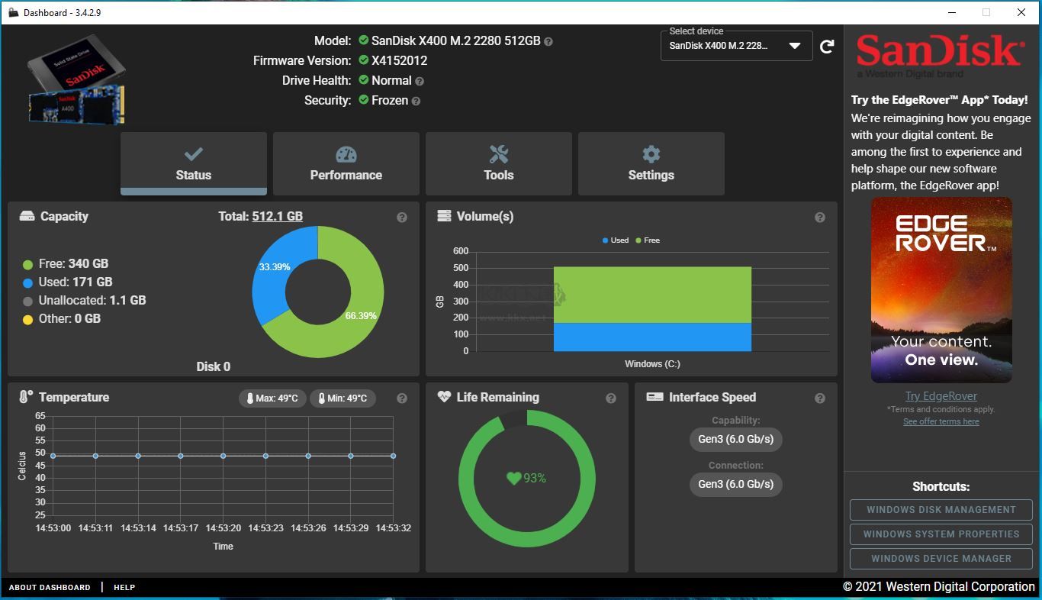The width and height of the screenshot is (1042, 600).
Task: Click the Life Remaining help icon
Action: point(611,398)
